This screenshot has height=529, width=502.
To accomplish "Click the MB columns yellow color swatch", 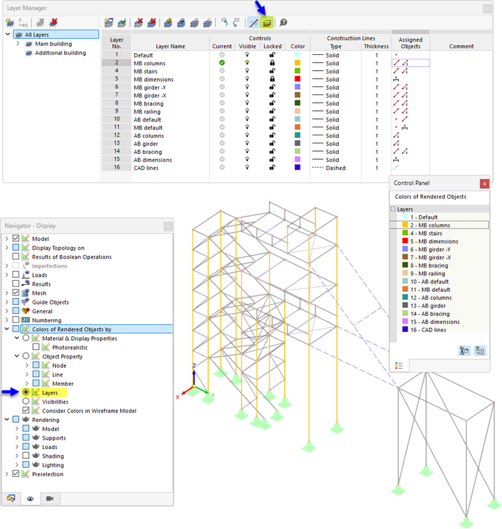I will coord(297,63).
